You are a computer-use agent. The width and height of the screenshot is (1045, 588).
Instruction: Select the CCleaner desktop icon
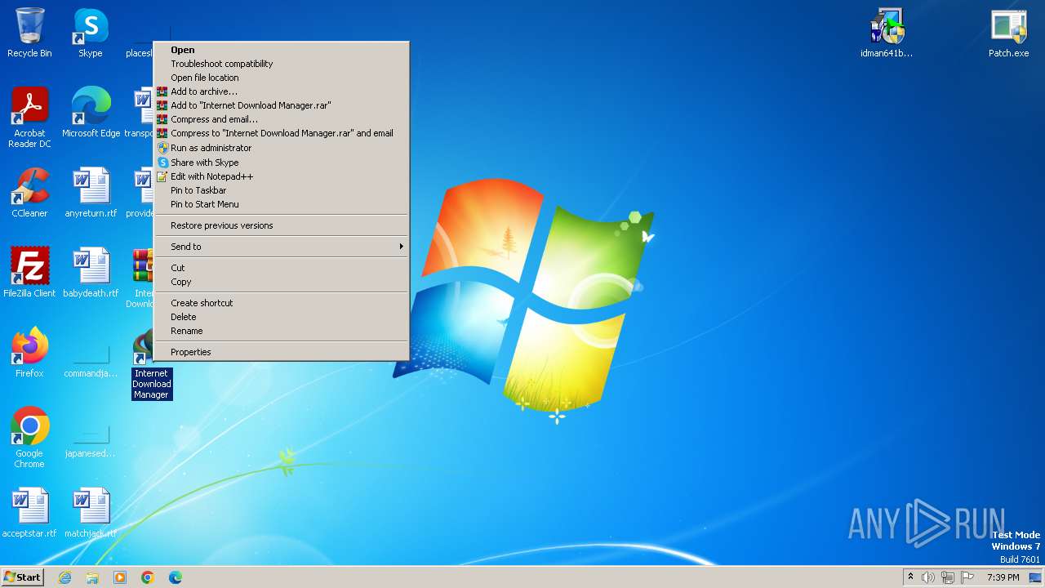(29, 192)
